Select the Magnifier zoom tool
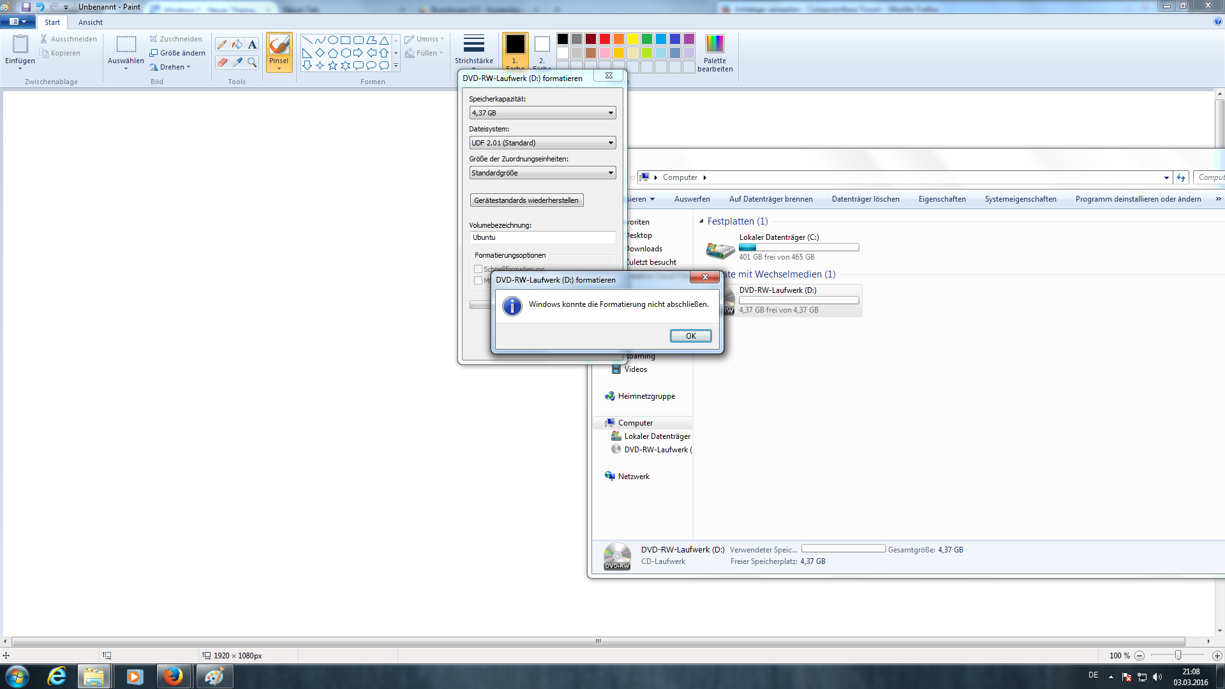This screenshot has width=1225, height=689. 253,62
